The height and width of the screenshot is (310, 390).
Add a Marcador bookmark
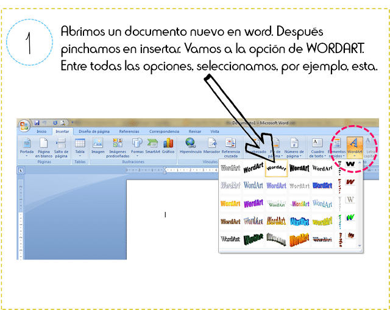[211, 147]
